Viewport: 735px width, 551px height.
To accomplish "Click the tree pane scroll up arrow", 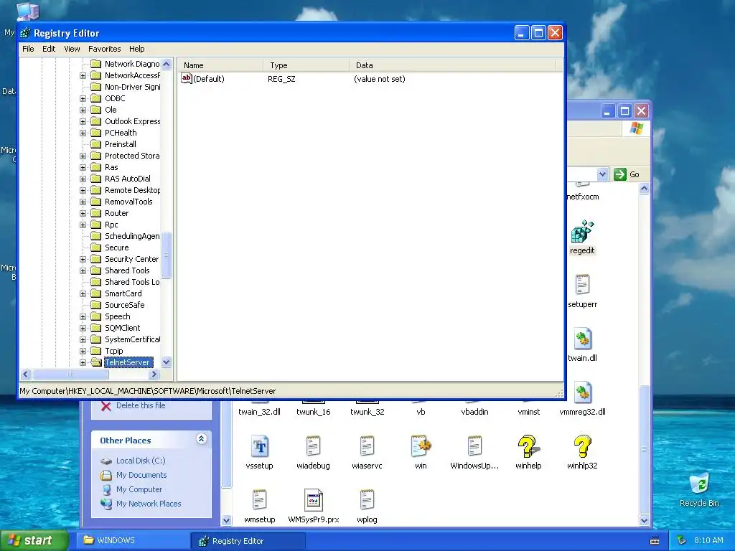I will pos(167,64).
